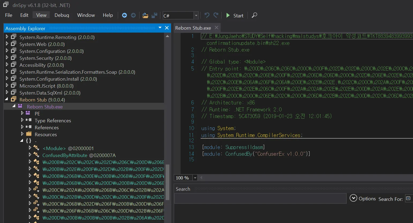Click the Undo toolbar icon

[x=207, y=15]
